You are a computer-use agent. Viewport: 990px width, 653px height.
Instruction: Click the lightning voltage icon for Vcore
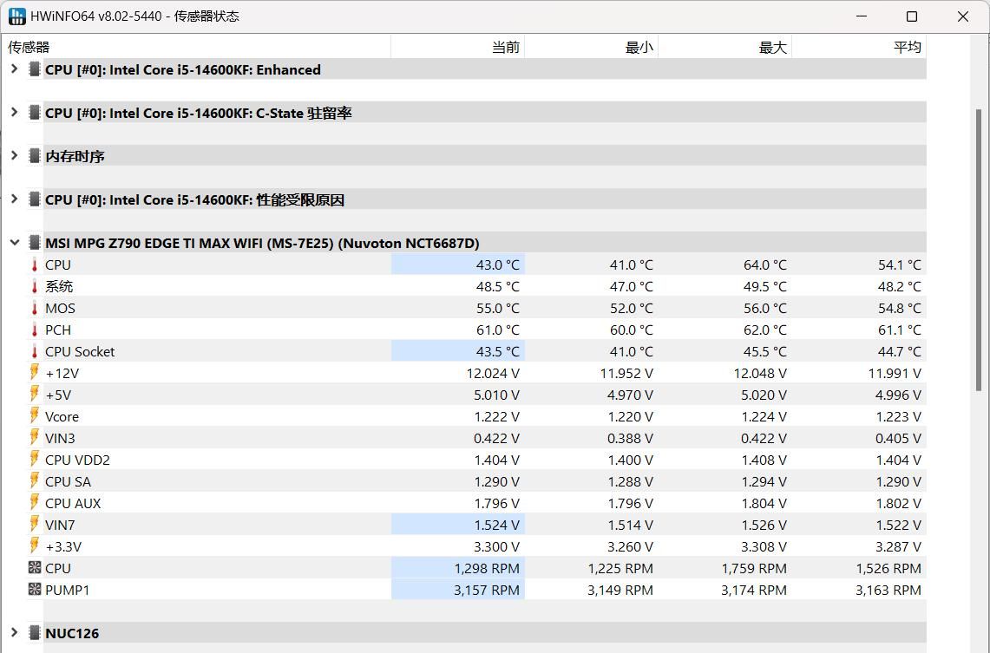tap(35, 415)
